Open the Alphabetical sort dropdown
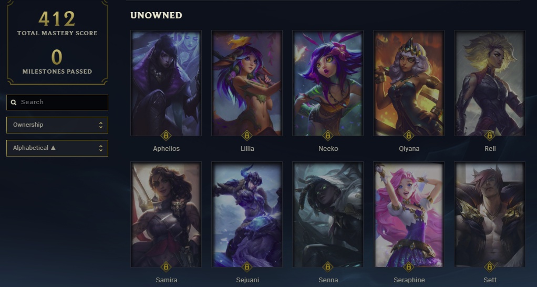537x287 pixels. point(57,148)
